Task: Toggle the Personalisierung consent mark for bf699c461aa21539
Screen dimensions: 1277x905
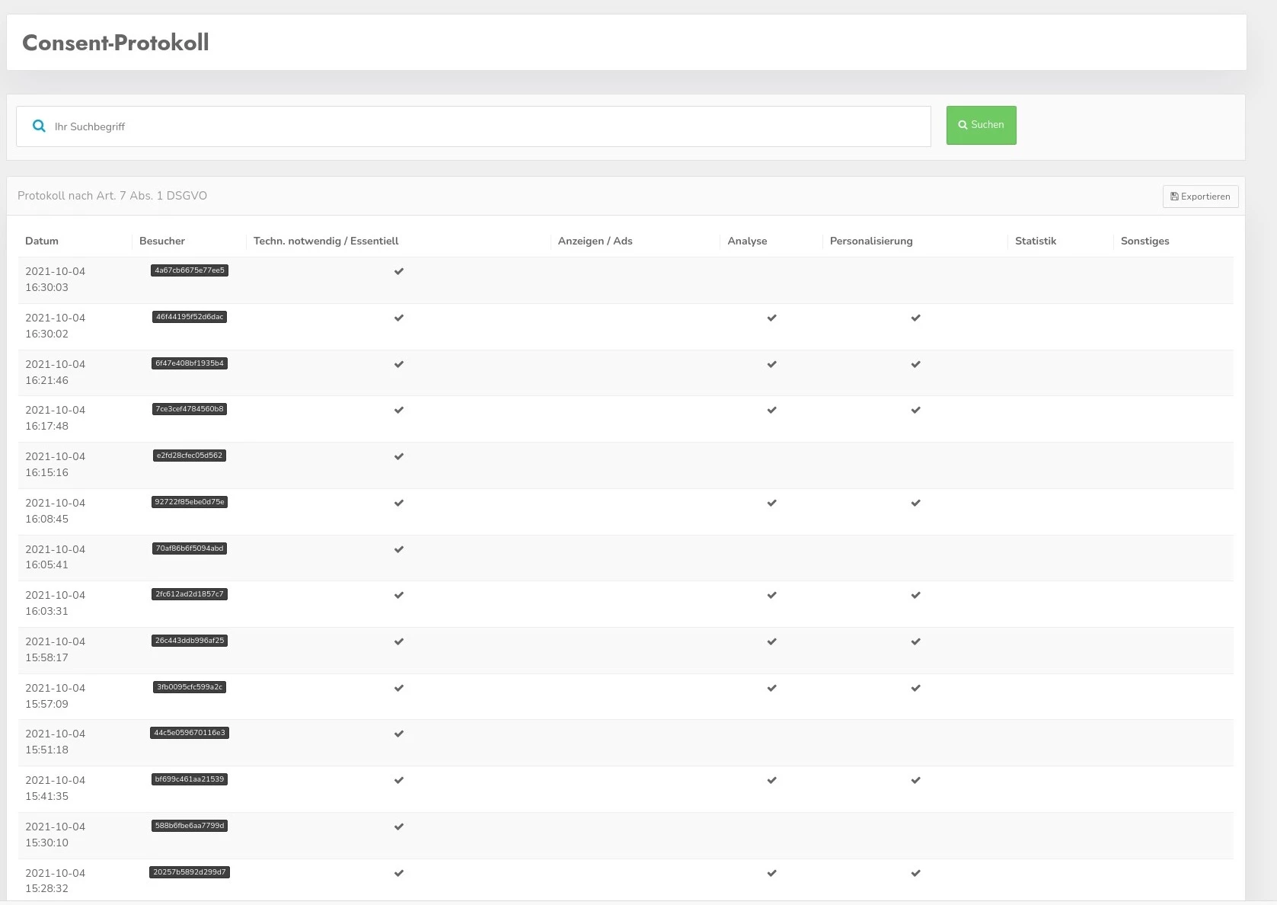Action: pyautogui.click(x=916, y=780)
